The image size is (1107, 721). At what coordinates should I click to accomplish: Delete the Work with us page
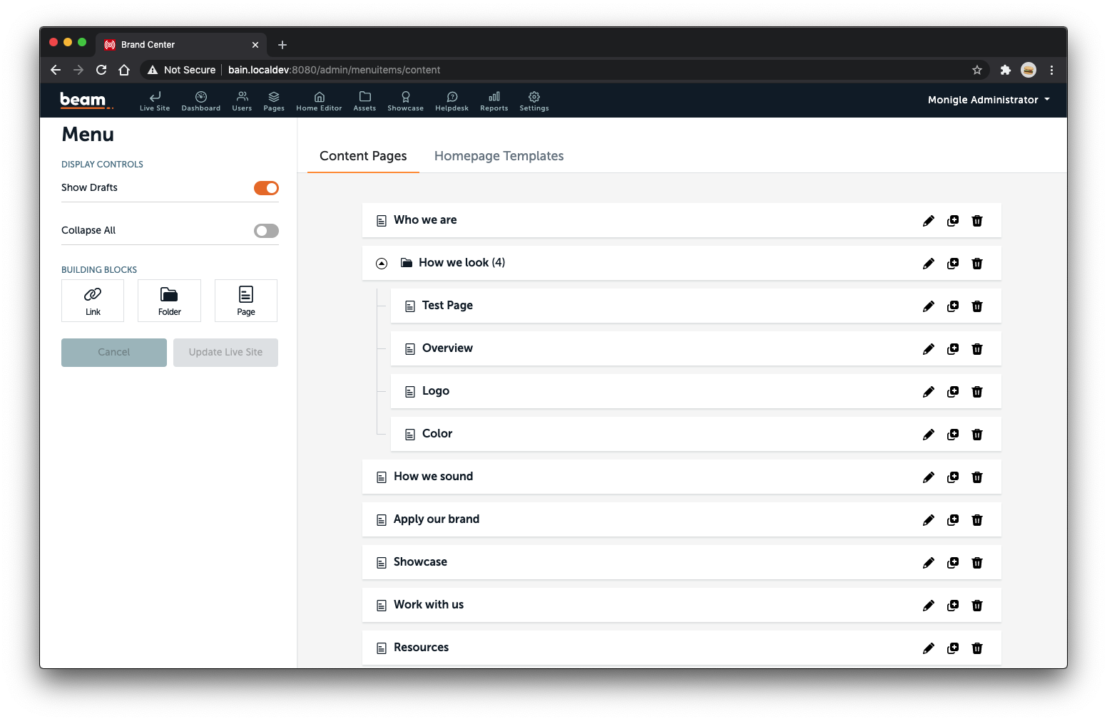pos(977,606)
